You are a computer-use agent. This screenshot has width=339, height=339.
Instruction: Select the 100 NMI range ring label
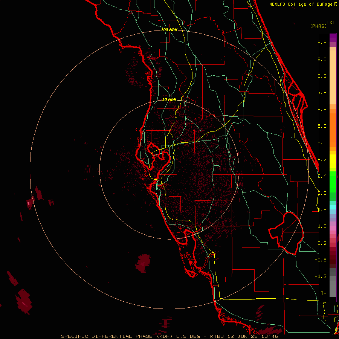click(169, 30)
